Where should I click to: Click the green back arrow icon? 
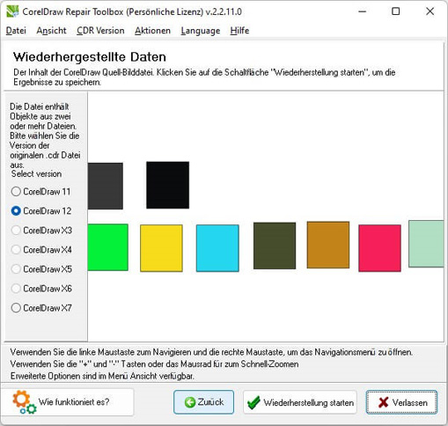[190, 402]
